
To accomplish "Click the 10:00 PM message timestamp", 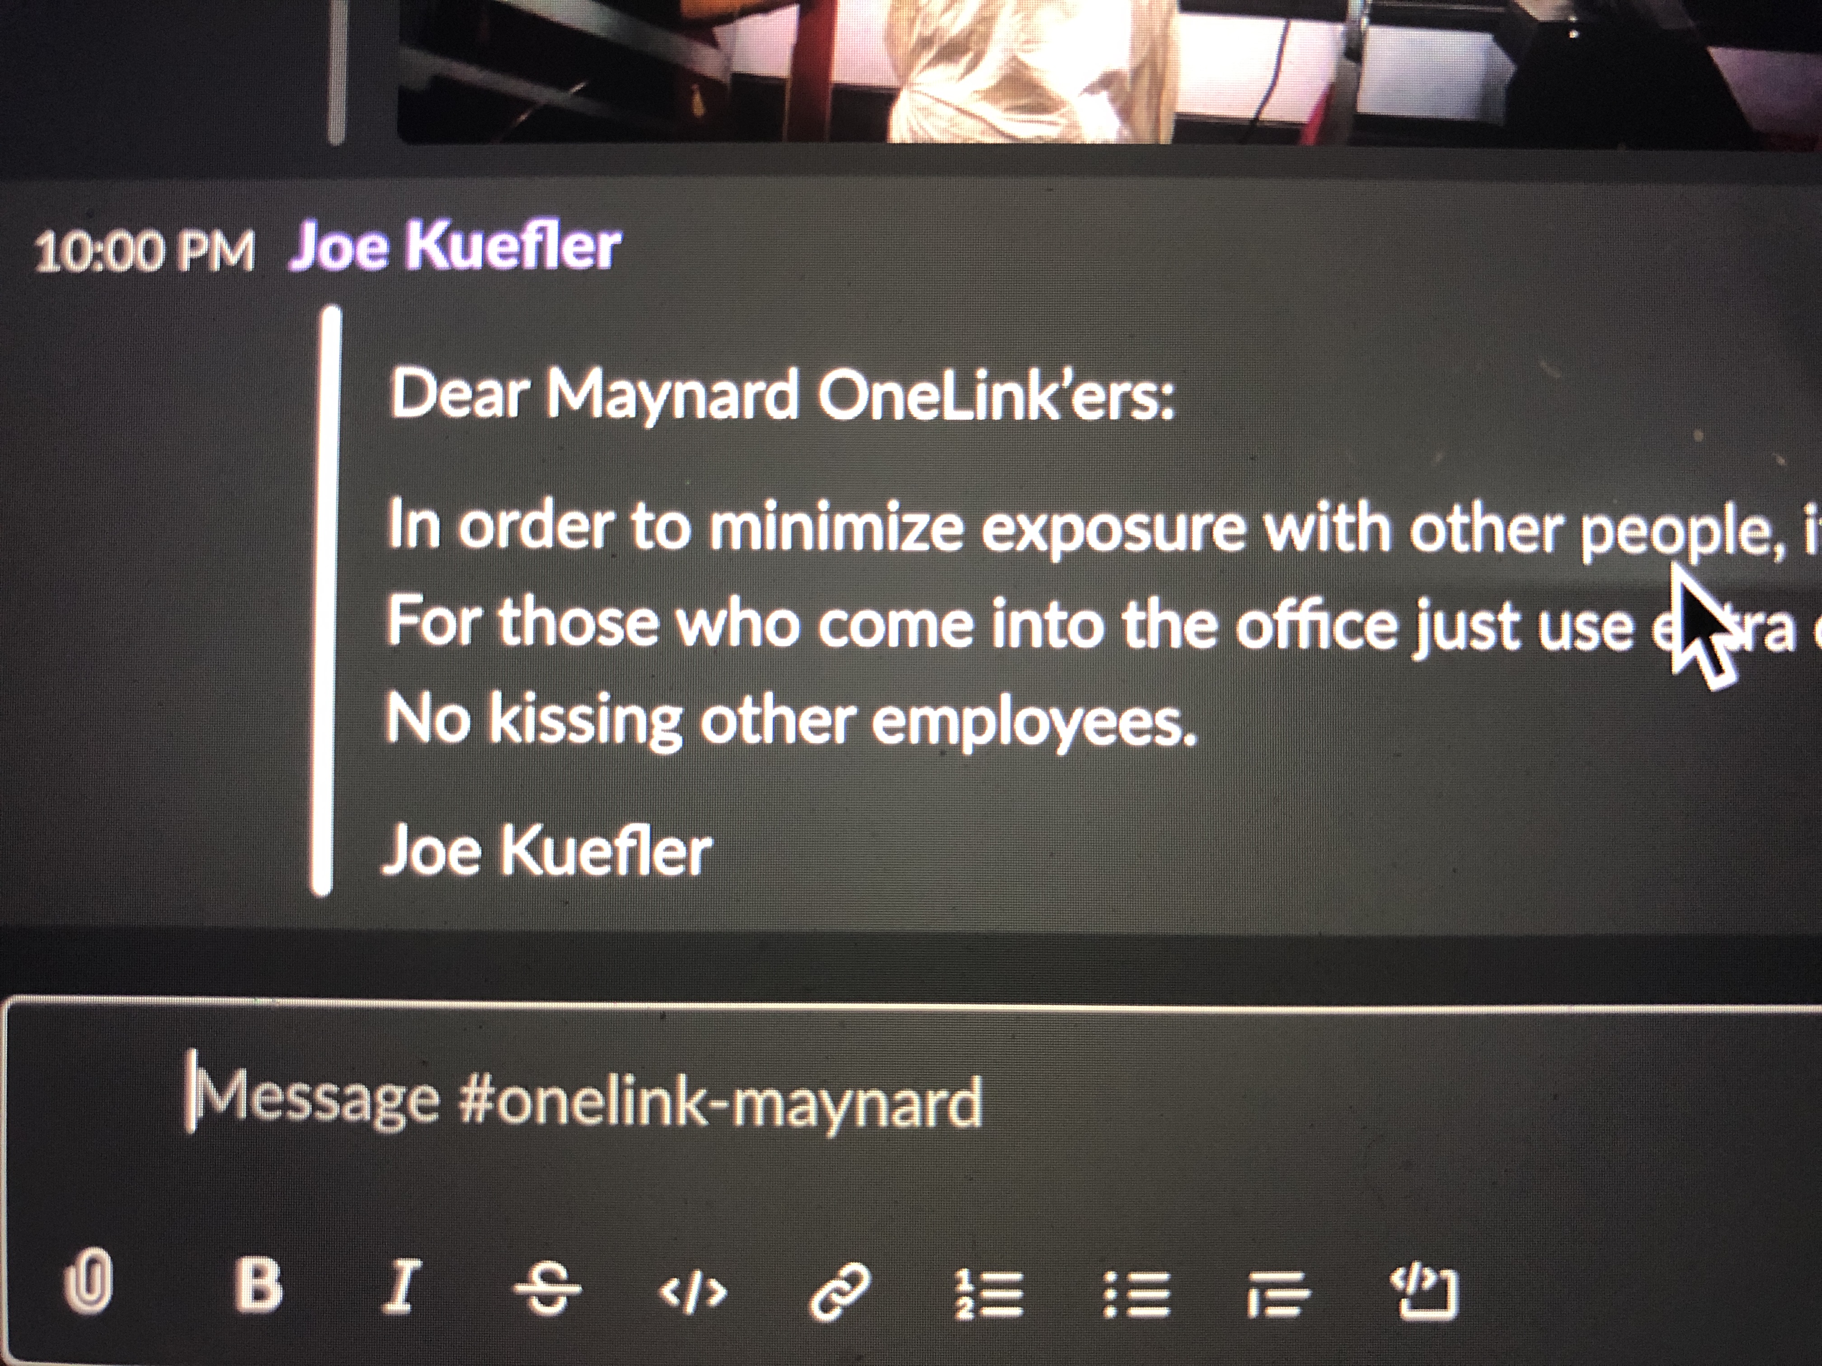I will (144, 251).
